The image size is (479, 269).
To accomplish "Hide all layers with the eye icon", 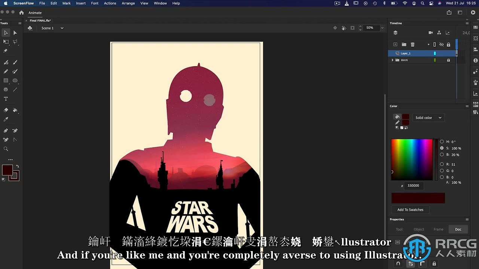I will point(442,44).
